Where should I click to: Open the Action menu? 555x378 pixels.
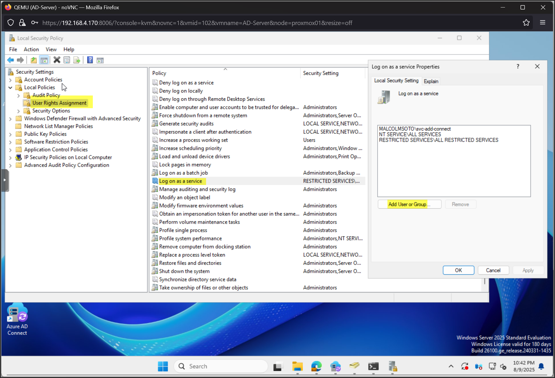31,49
